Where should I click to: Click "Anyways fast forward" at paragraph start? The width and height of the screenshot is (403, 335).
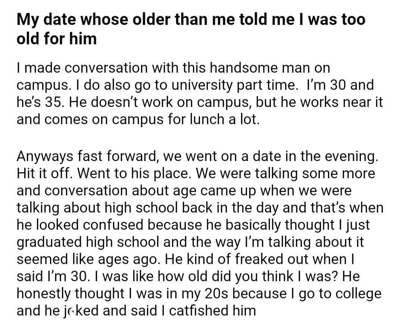(x=87, y=156)
